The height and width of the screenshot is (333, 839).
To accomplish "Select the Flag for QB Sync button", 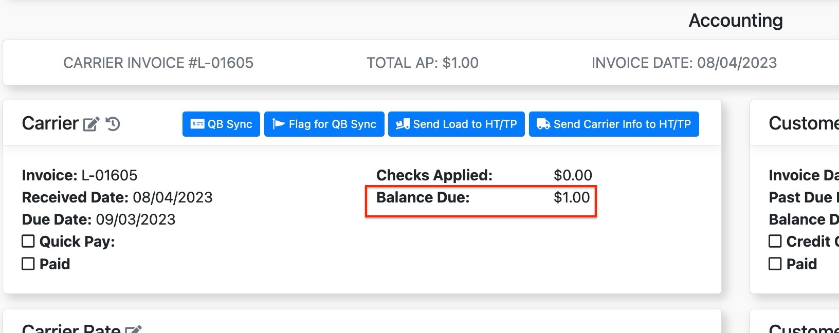I will [x=324, y=124].
